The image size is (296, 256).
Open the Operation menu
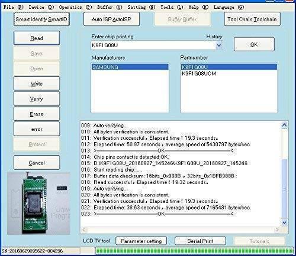[75, 7]
